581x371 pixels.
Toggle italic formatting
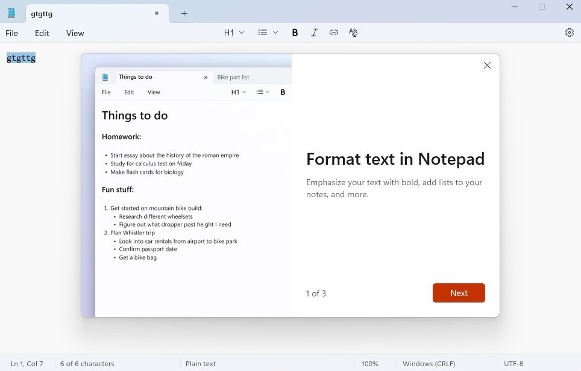pyautogui.click(x=314, y=32)
